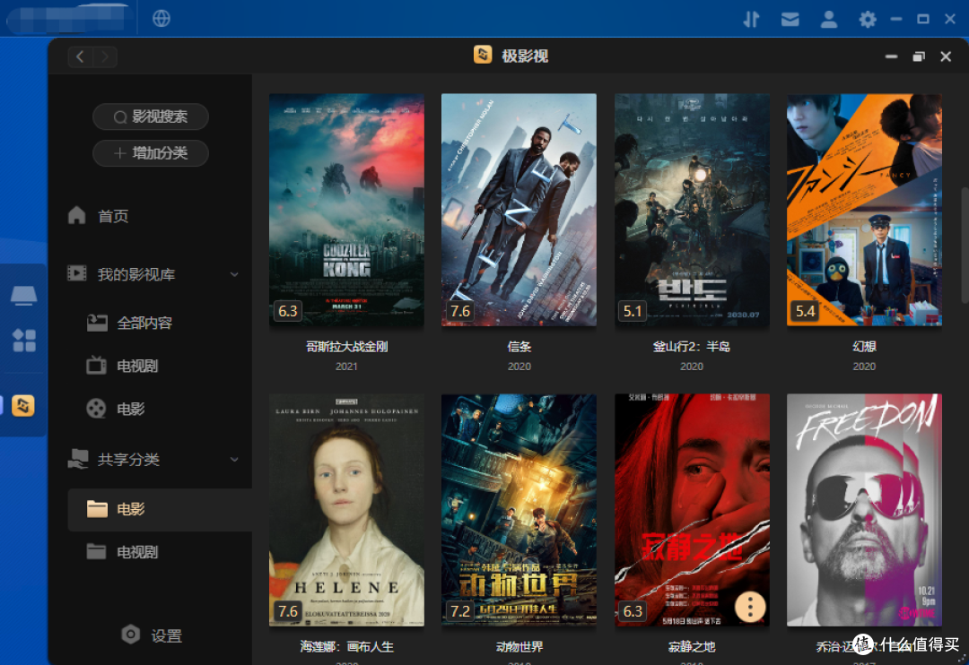Click the drive icon in the left desktop dock
969x665 pixels.
pyautogui.click(x=23, y=296)
